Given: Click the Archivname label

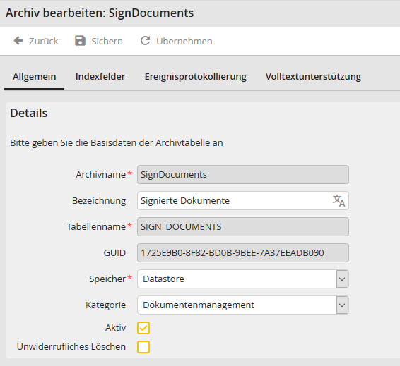Looking at the screenshot, I should tap(101, 175).
